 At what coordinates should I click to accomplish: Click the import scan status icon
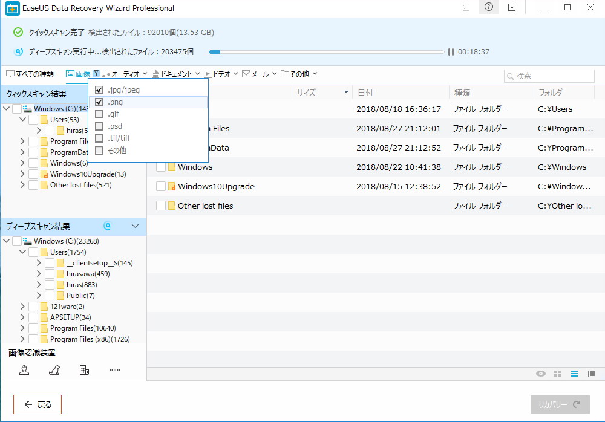click(466, 7)
